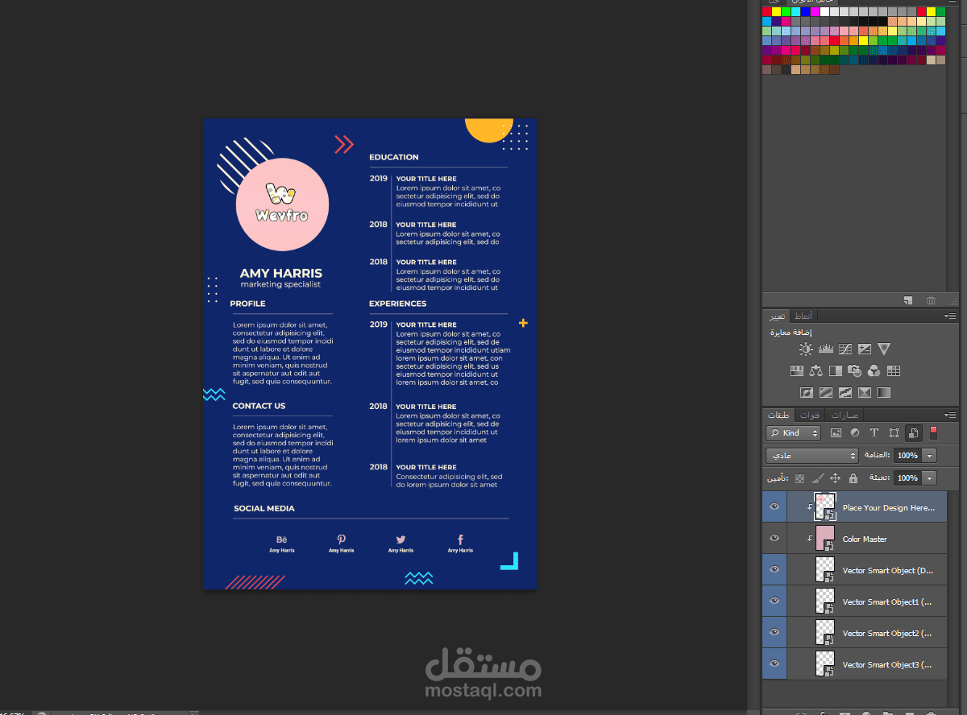Screen dimensions: 967x715
Task: Open the Layers panel flyout menu
Action: click(951, 415)
